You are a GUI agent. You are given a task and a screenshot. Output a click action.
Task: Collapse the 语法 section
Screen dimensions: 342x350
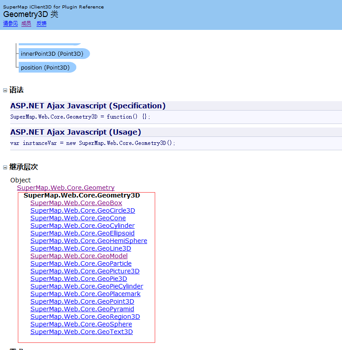coord(5,91)
